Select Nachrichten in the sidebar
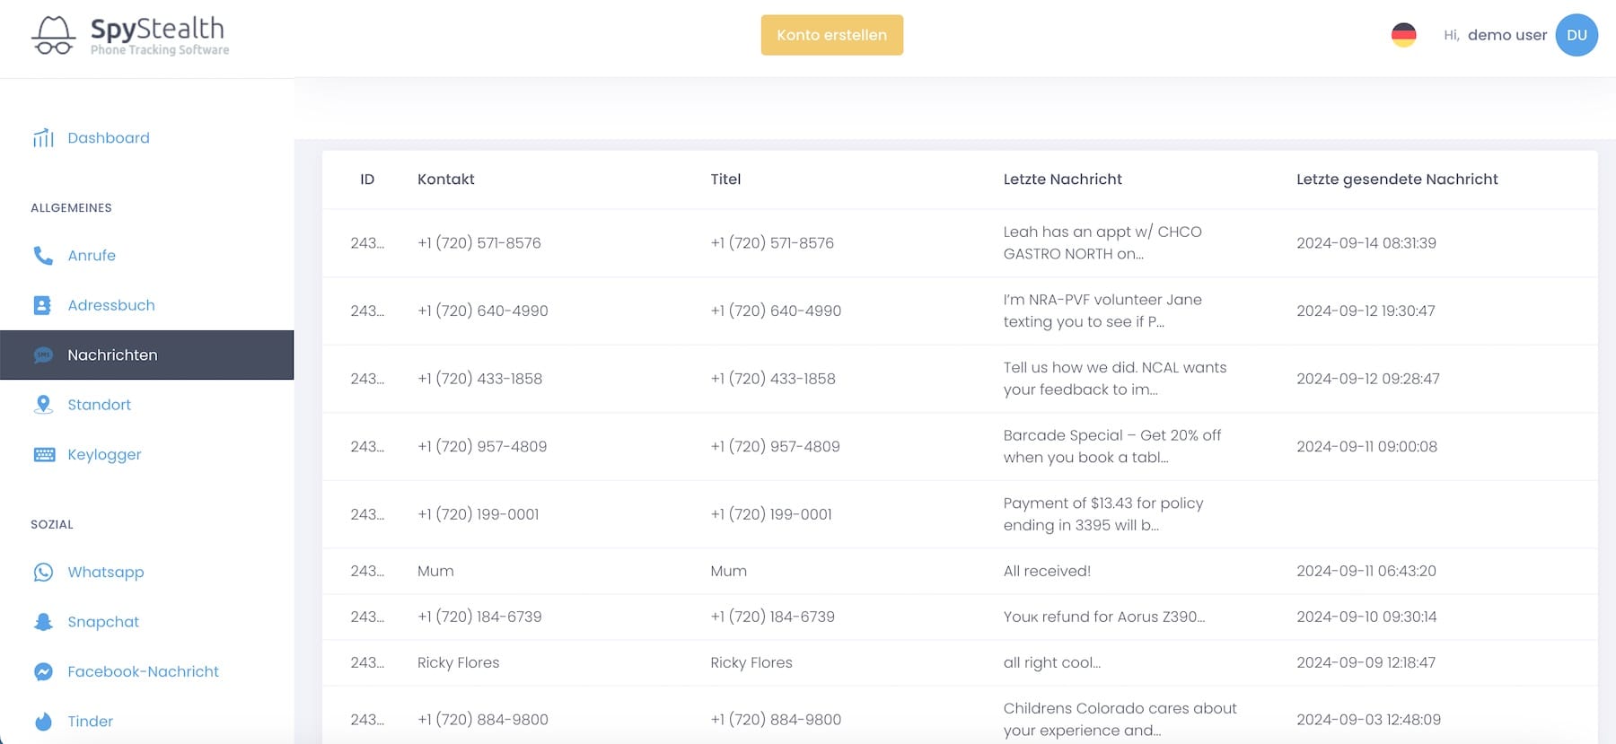Screen dimensions: 1616x744 112,354
